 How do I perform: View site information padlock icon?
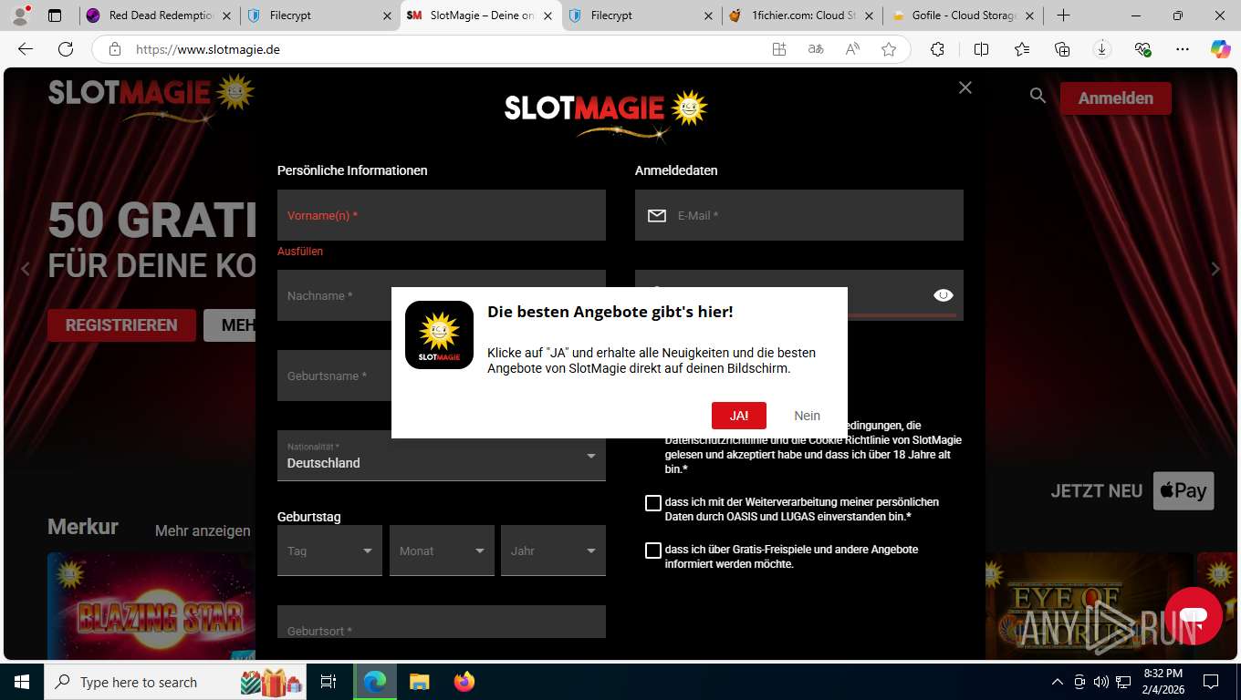[x=114, y=49]
